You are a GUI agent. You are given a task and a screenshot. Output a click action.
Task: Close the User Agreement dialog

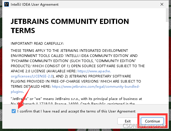pos(162,4)
